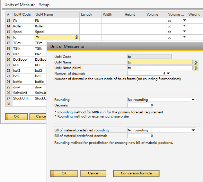This screenshot has width=203, height=182.
Task: Open Volume unit dropdown for row 16 to
Action: (x=184, y=37)
